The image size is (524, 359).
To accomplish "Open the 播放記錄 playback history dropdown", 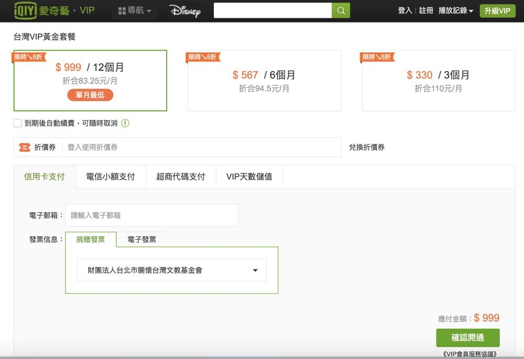I will (x=456, y=10).
